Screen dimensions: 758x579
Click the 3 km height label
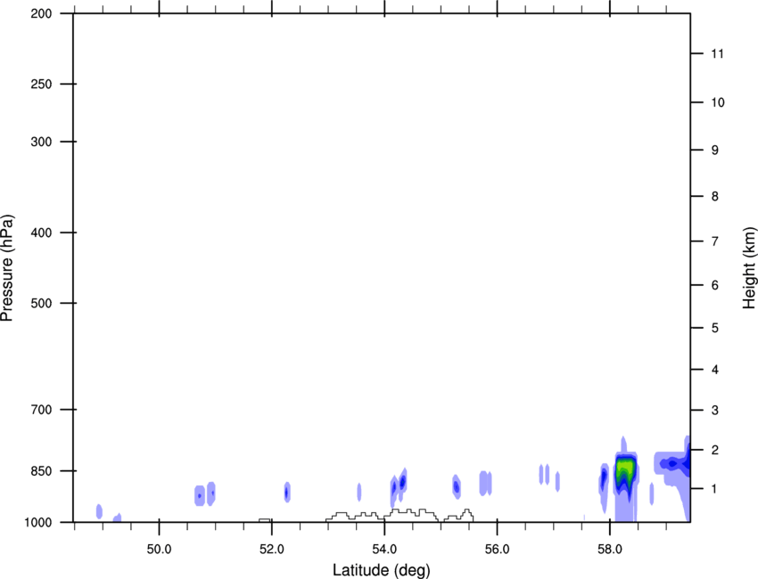pos(715,411)
